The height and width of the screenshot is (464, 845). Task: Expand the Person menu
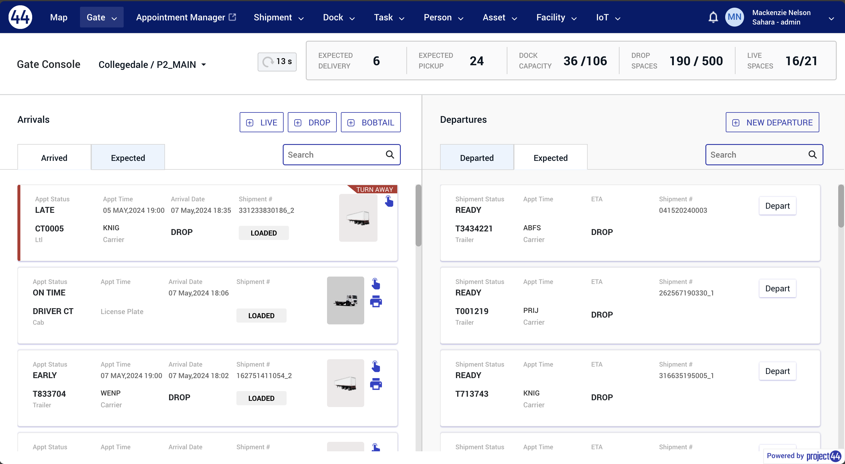pos(443,17)
